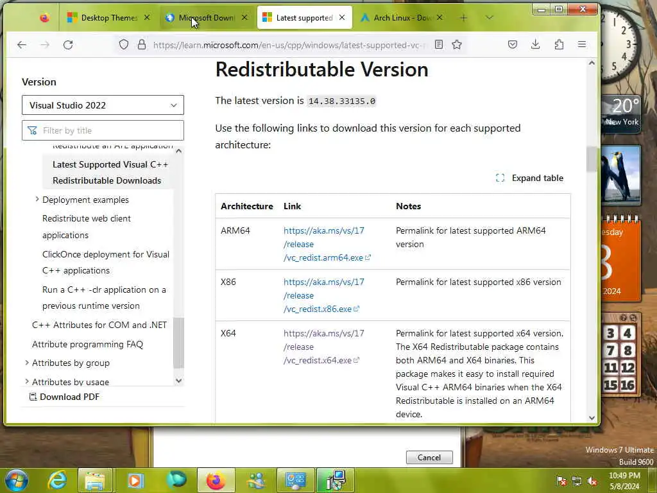Open the Windows Start orb
Image resolution: width=657 pixels, height=493 pixels.
[17, 480]
